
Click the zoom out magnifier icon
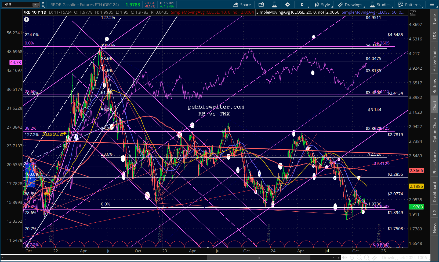pos(367,258)
